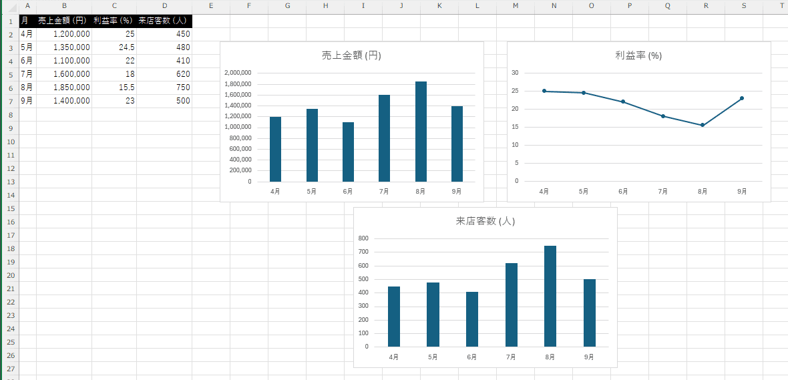Click the 利益率 (%) chart title
Viewport: 788px width, 380px height.
point(638,55)
